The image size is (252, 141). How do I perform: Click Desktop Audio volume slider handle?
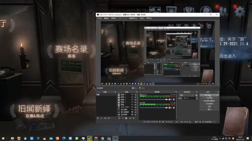point(166,108)
